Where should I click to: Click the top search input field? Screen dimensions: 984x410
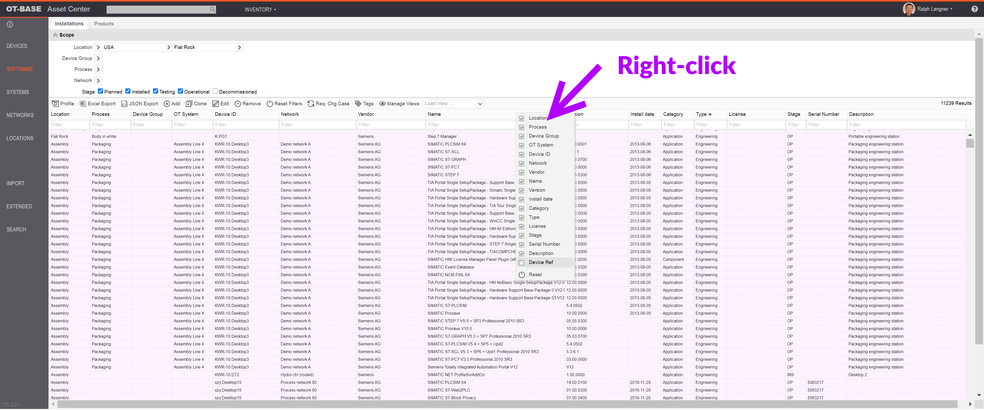tap(158, 9)
